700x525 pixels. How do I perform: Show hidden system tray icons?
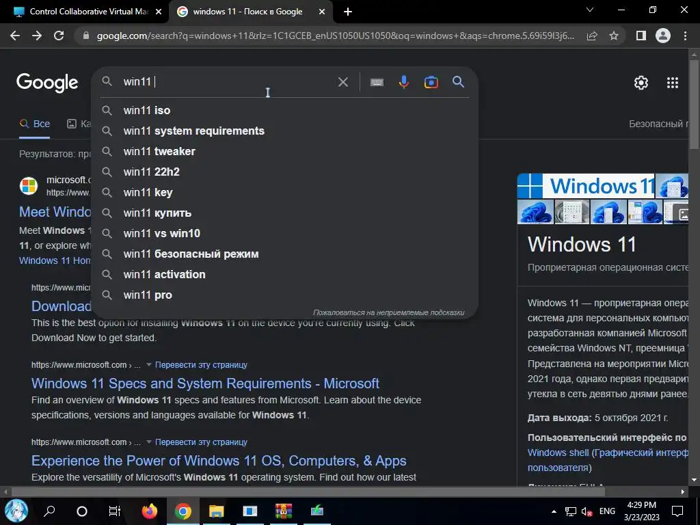pos(554,511)
